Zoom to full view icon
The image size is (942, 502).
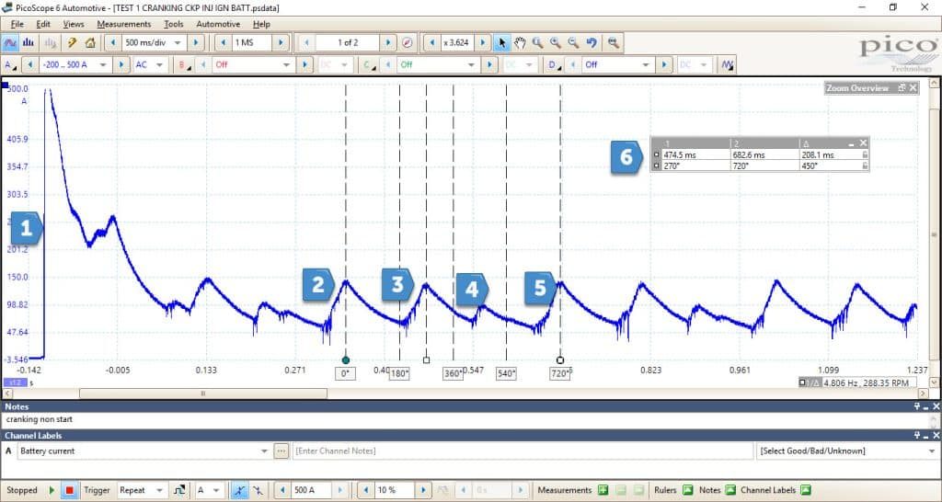(613, 42)
